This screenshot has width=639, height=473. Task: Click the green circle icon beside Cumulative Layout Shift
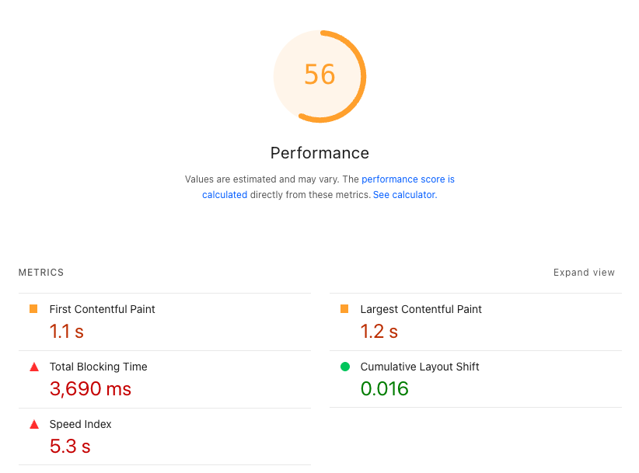(344, 367)
